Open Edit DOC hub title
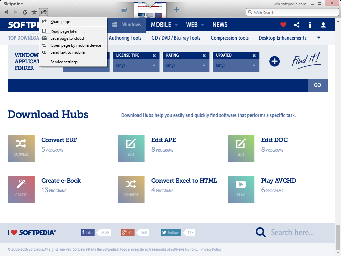 [x=274, y=140]
